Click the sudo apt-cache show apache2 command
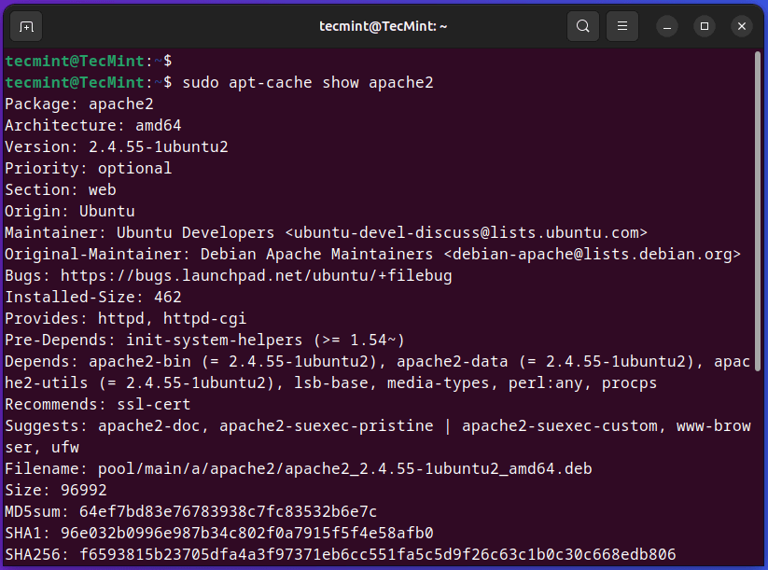Image resolution: width=768 pixels, height=570 pixels. (308, 83)
